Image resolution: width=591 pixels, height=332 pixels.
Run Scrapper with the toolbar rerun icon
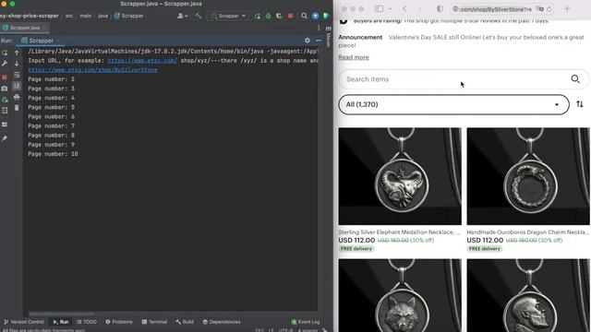click(258, 16)
